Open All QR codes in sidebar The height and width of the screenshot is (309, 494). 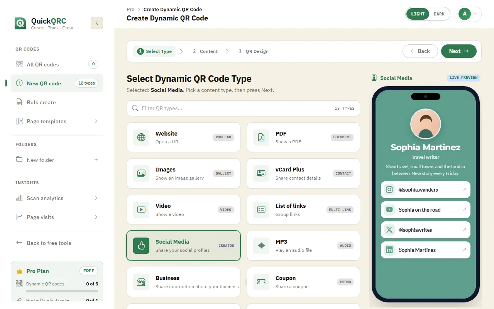[57, 65]
